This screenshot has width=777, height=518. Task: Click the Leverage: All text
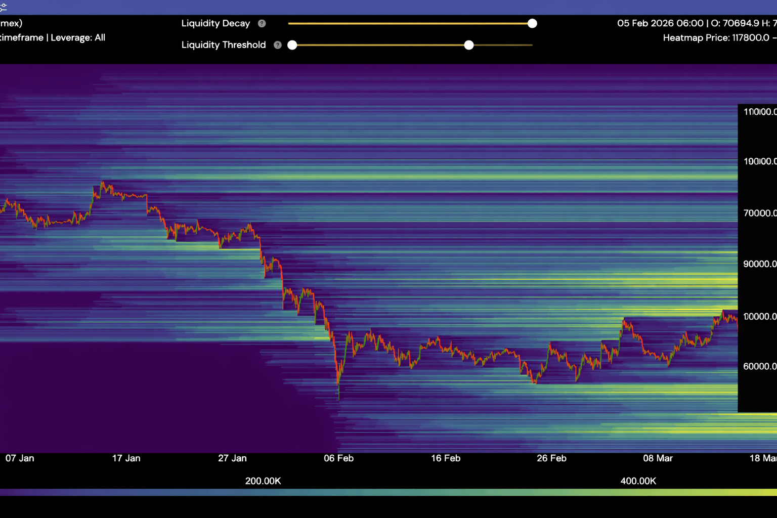point(78,37)
